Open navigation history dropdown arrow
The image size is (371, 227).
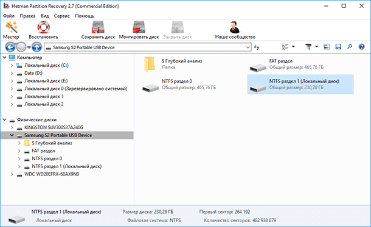pos(29,47)
